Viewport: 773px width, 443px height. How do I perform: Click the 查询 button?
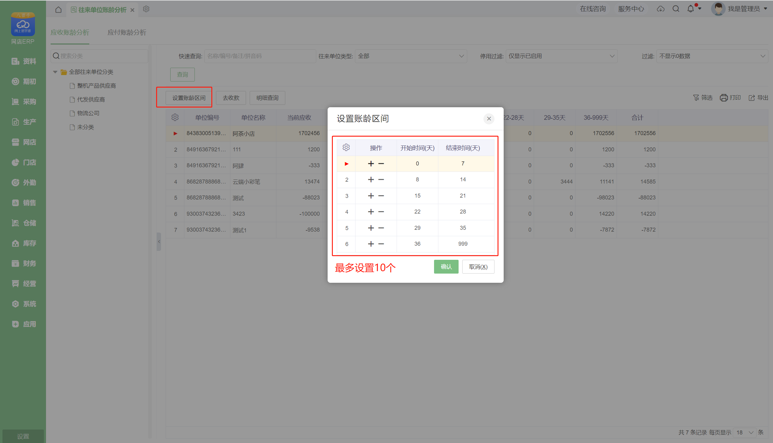point(183,74)
